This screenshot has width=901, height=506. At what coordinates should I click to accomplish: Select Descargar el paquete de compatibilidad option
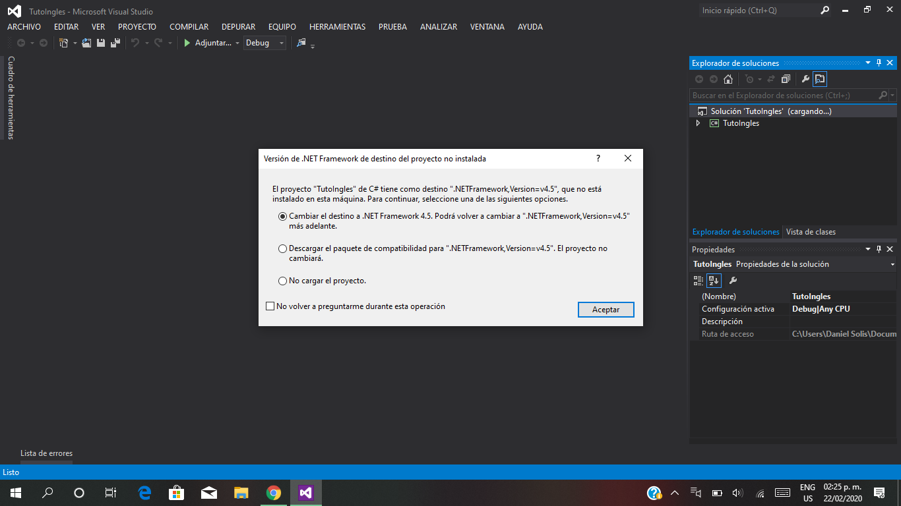click(x=283, y=249)
